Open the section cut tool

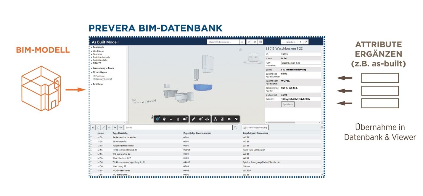[x=200, y=119]
